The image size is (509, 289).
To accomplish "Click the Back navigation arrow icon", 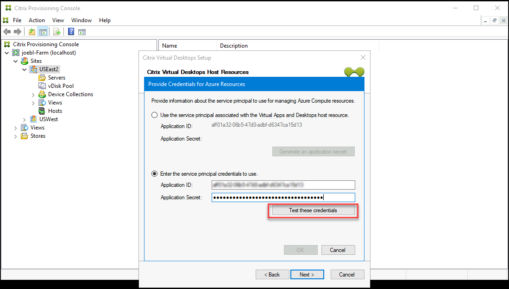I will (x=7, y=31).
